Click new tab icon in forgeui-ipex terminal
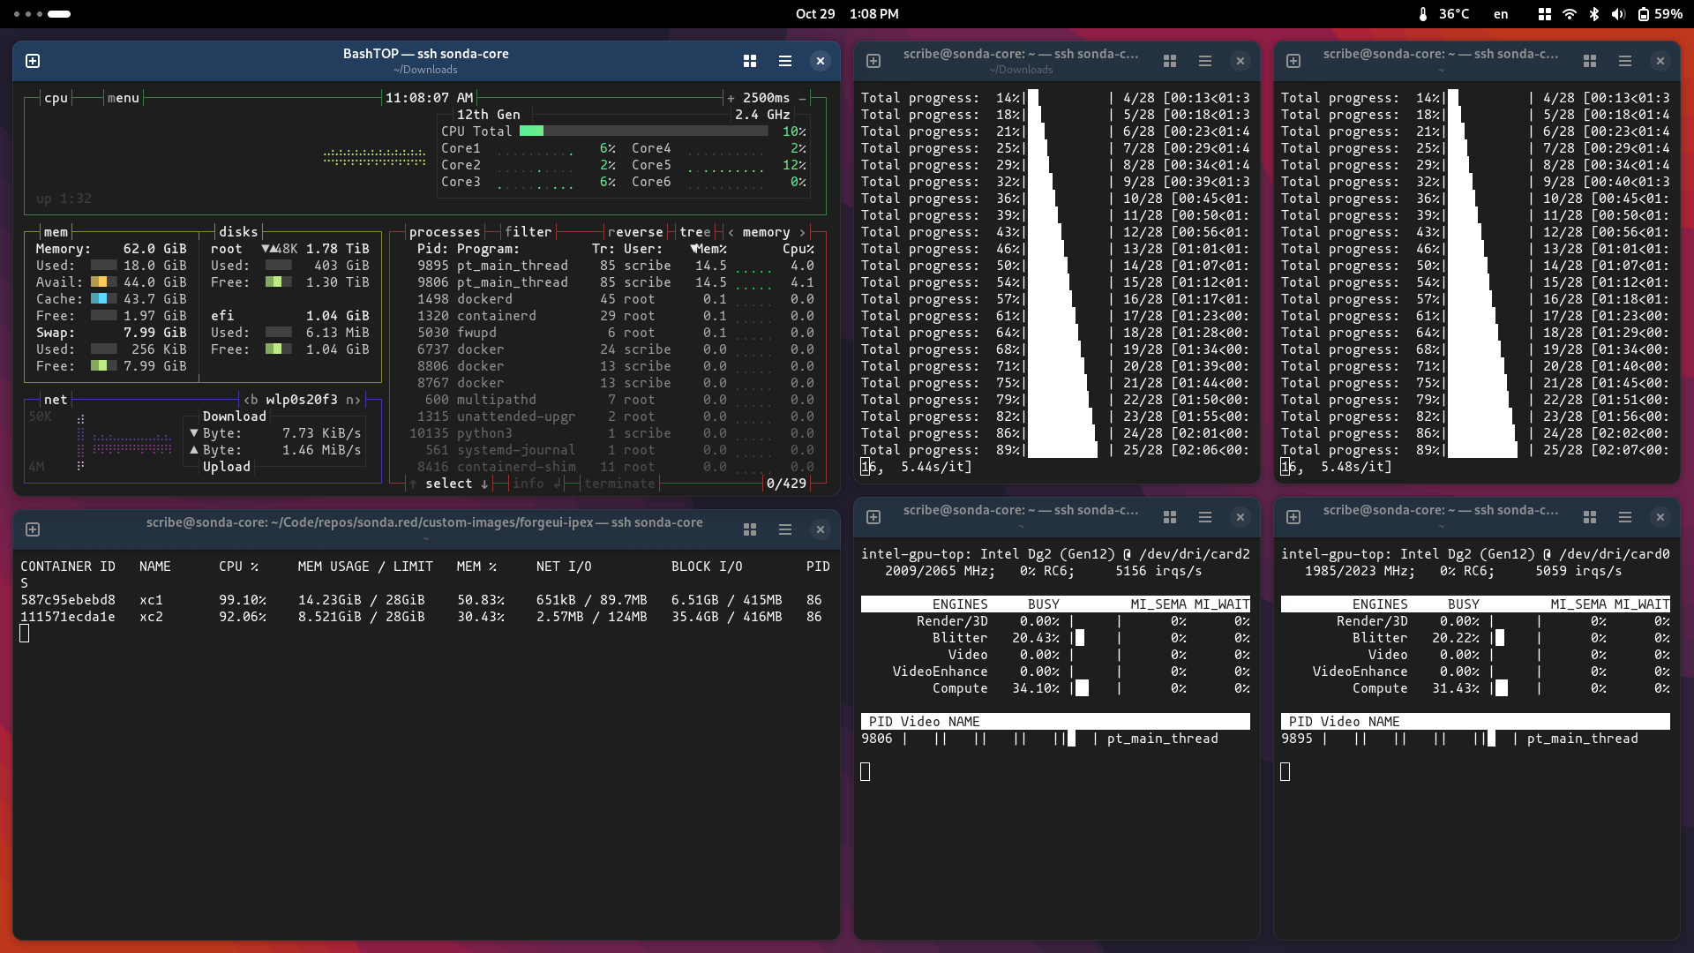The width and height of the screenshot is (1694, 953). (33, 529)
